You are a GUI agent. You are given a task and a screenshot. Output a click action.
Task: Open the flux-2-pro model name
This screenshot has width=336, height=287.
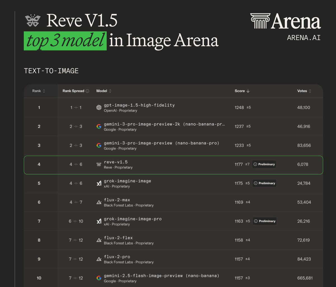click(x=117, y=257)
